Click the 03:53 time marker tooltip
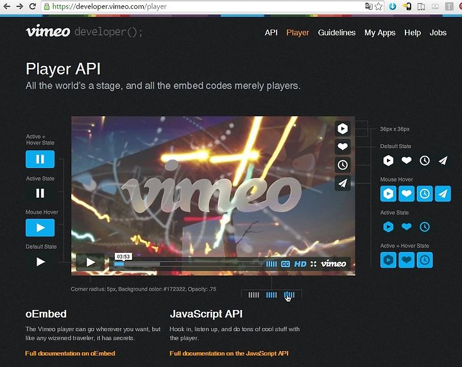 (x=123, y=257)
